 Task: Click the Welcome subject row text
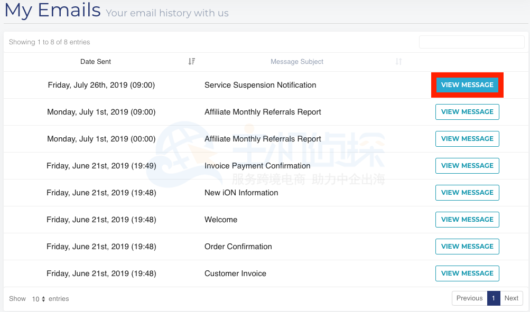pos(221,220)
